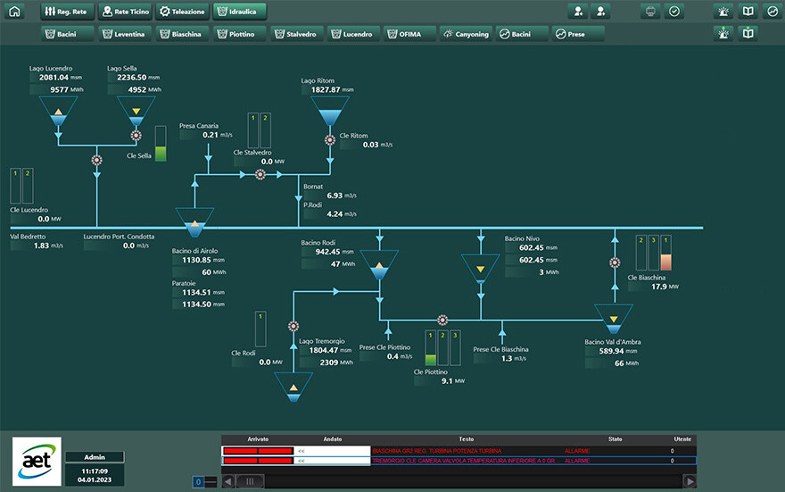Open the Stalvedro view
Viewport: 785px width, 492px height.
(297, 34)
